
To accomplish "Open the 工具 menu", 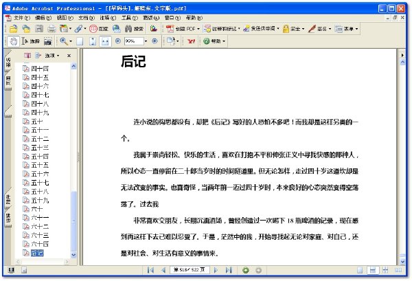I will (x=129, y=18).
